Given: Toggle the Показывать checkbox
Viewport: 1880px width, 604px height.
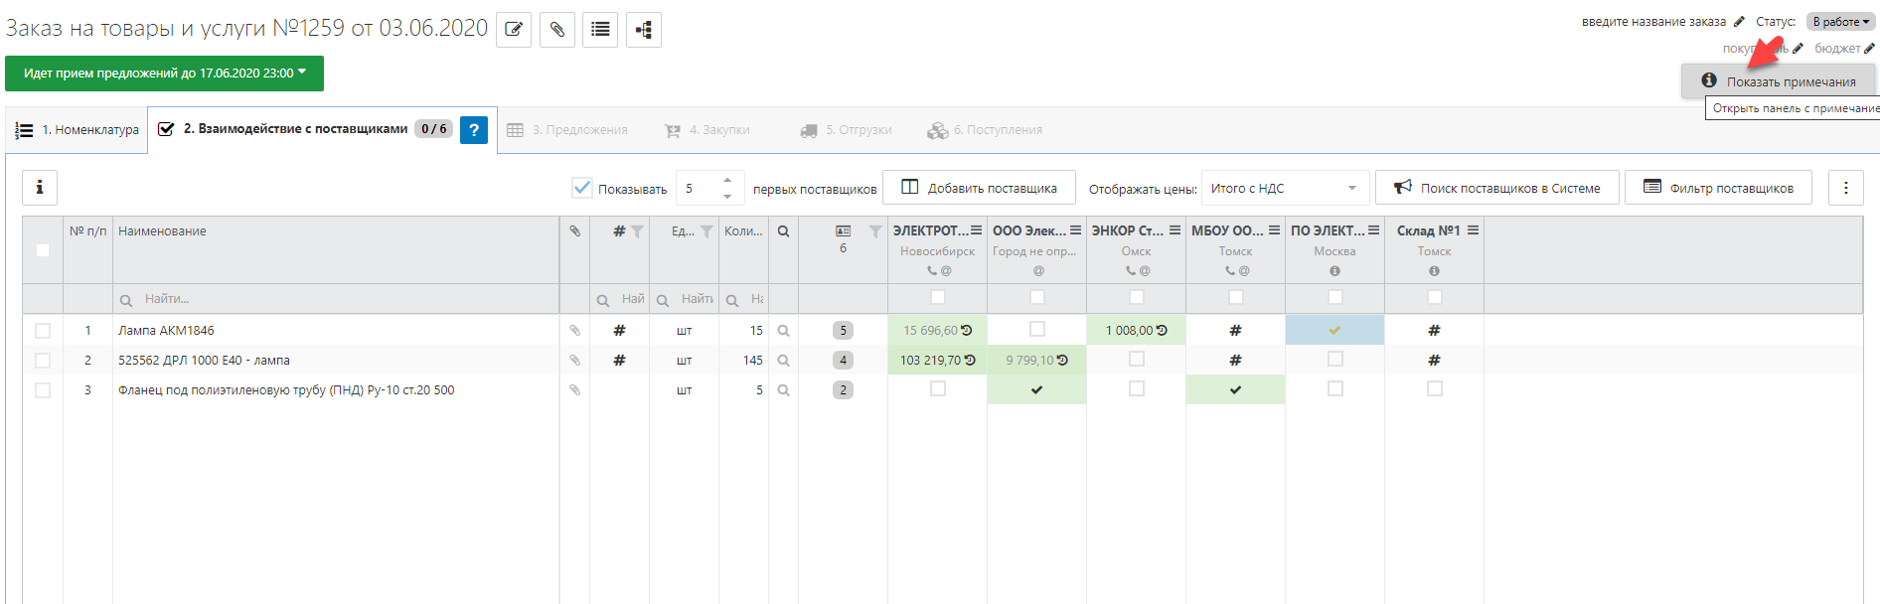Looking at the screenshot, I should click(582, 188).
